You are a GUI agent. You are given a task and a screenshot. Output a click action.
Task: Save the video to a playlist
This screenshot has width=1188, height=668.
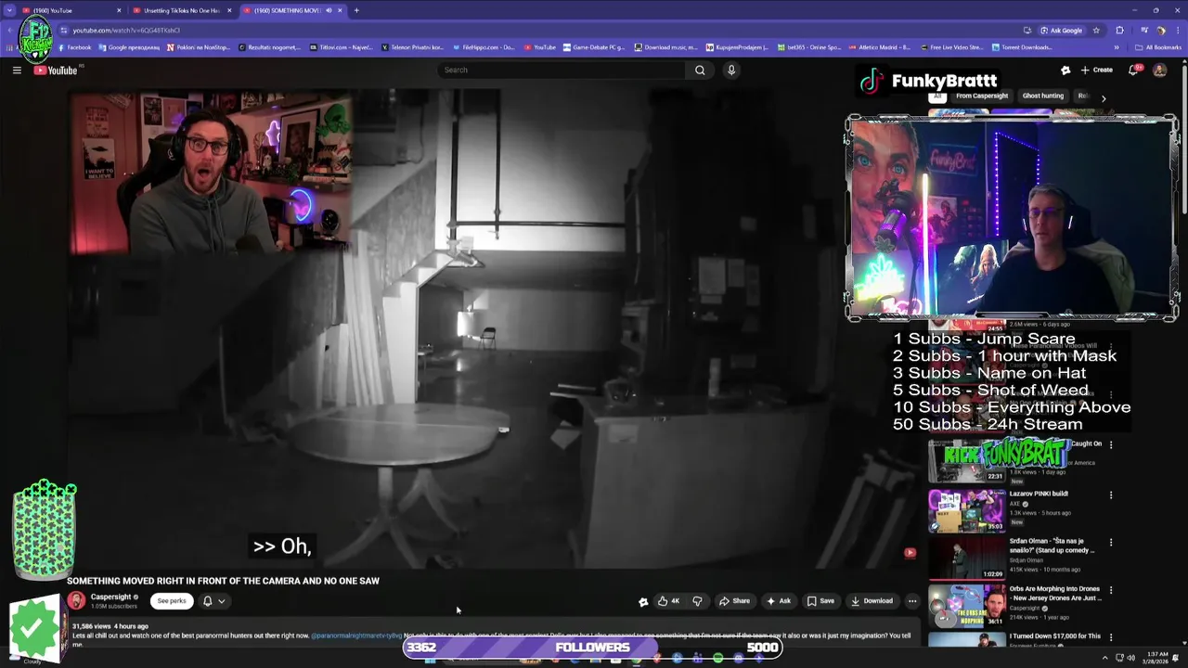click(x=820, y=601)
